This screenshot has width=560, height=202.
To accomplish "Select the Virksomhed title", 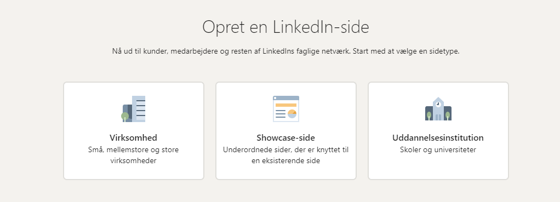I will click(x=134, y=138).
